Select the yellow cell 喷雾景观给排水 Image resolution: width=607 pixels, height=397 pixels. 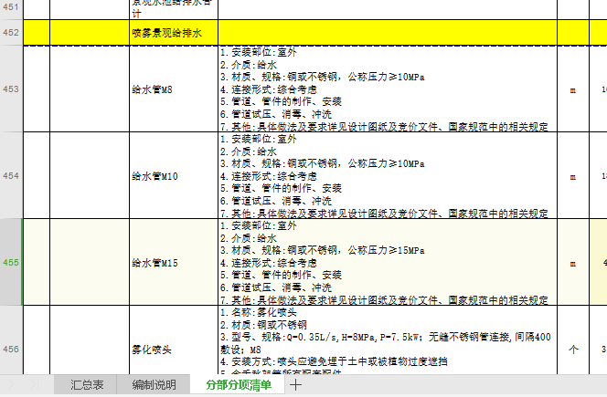tap(174, 33)
